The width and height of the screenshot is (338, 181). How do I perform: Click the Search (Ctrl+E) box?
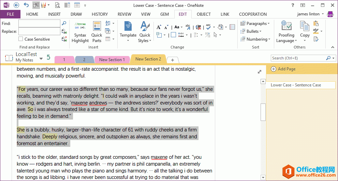298,58
